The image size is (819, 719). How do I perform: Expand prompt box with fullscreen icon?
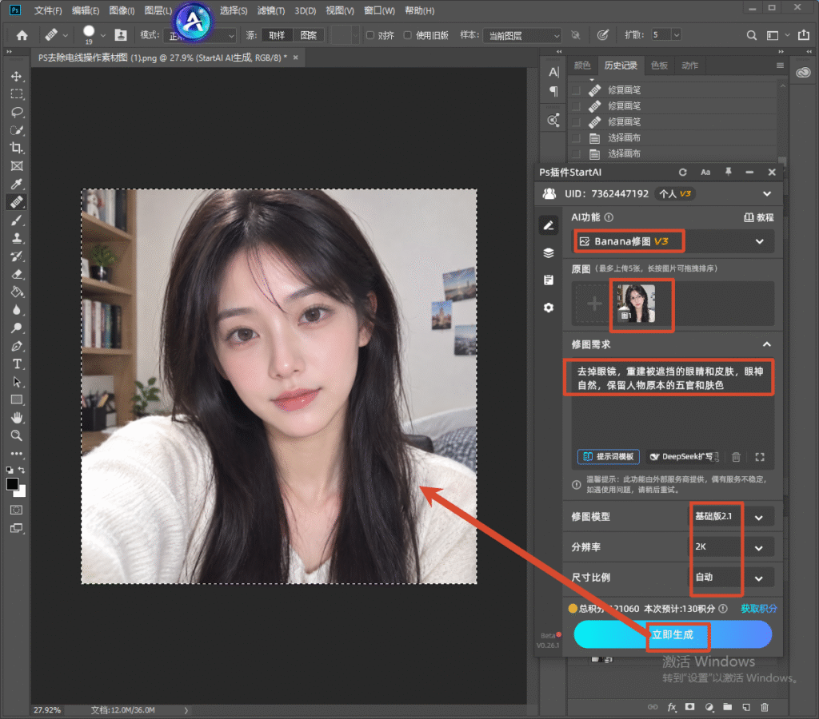click(x=760, y=457)
